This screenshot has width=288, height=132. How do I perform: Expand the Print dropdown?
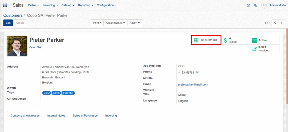pos(97,23)
